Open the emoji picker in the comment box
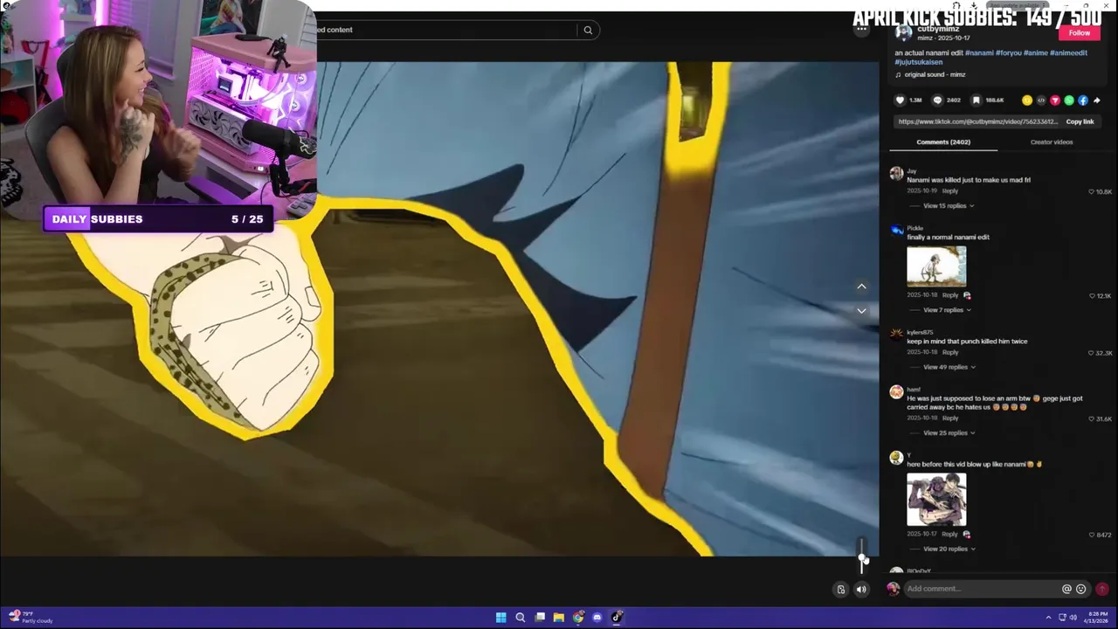1118x629 pixels. pyautogui.click(x=1080, y=589)
